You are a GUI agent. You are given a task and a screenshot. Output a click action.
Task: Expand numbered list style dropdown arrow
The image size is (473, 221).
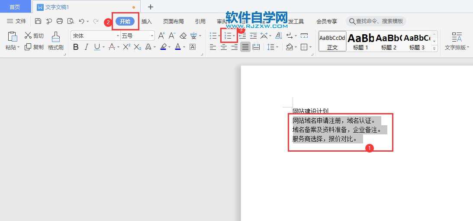[x=234, y=36]
